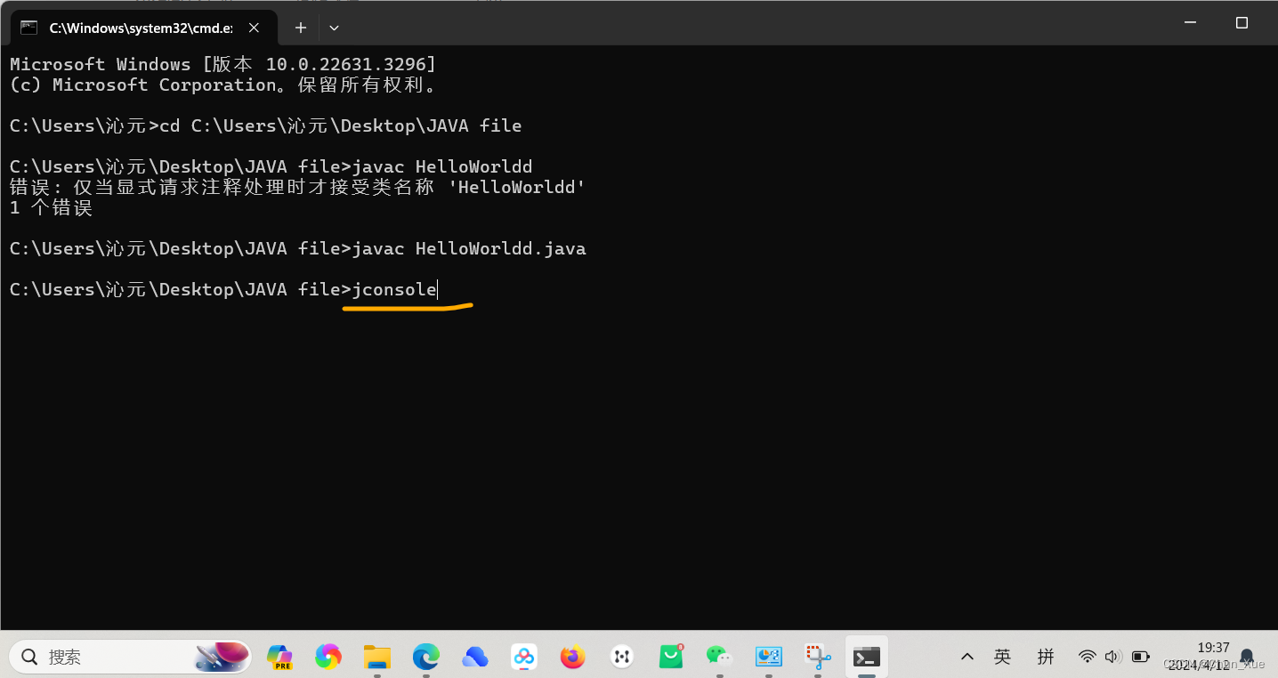Click the Microsoft Windows version line

[223, 64]
